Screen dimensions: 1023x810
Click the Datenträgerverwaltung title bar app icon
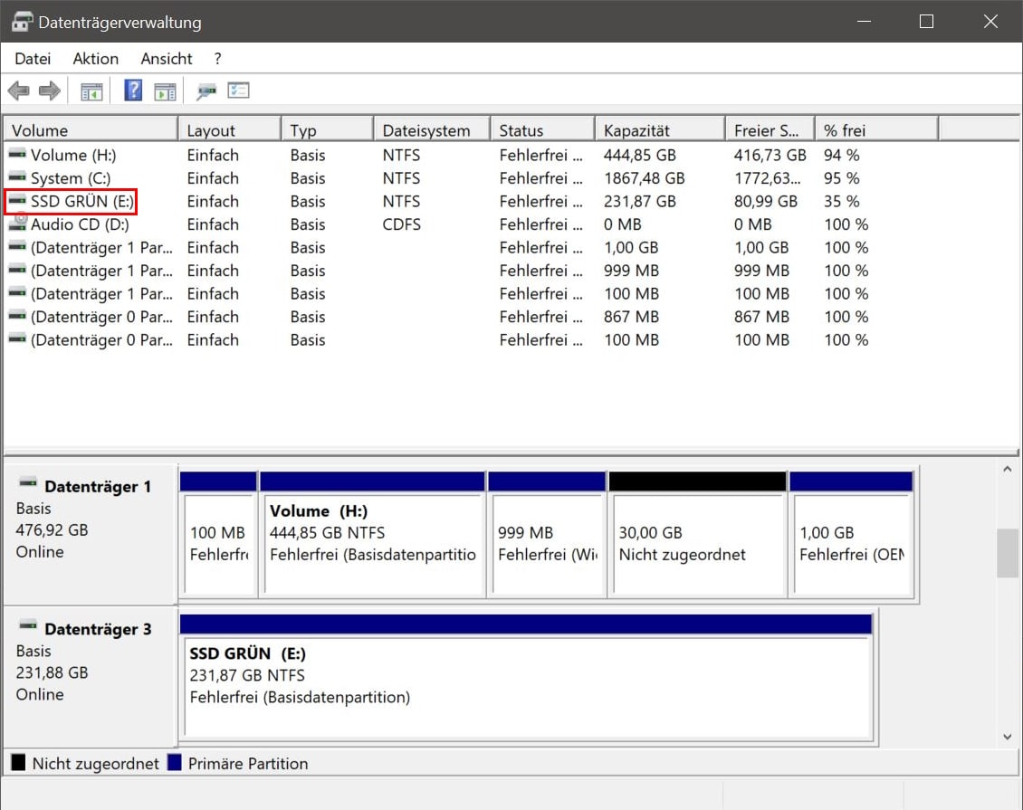[21, 22]
